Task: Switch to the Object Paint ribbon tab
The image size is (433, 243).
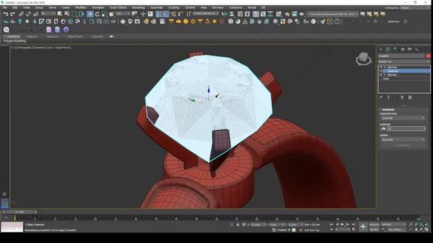Action: [x=75, y=36]
